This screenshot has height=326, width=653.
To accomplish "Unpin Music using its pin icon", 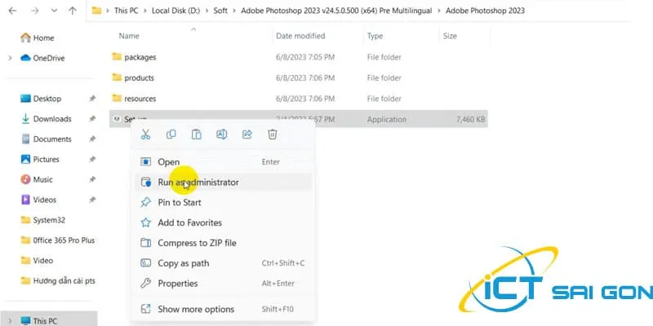I will pyautogui.click(x=92, y=179).
